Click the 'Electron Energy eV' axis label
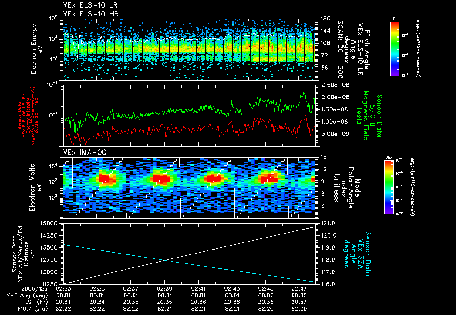 [x=37, y=49]
